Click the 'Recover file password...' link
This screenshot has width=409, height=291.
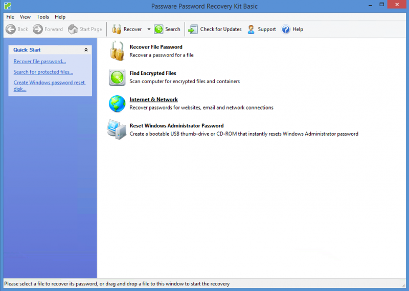click(40, 61)
